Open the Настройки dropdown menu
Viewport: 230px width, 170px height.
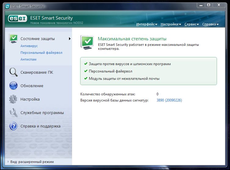click(171, 24)
